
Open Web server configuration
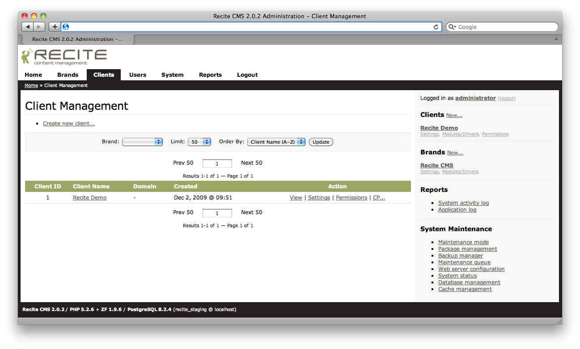[471, 269]
